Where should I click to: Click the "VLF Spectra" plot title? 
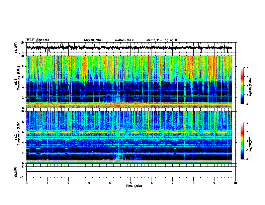coord(38,40)
